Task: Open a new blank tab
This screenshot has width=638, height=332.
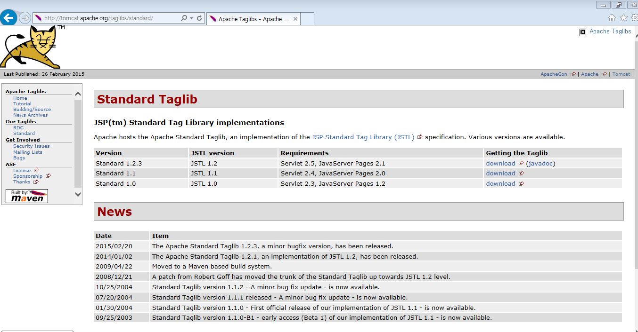Action: [307, 19]
